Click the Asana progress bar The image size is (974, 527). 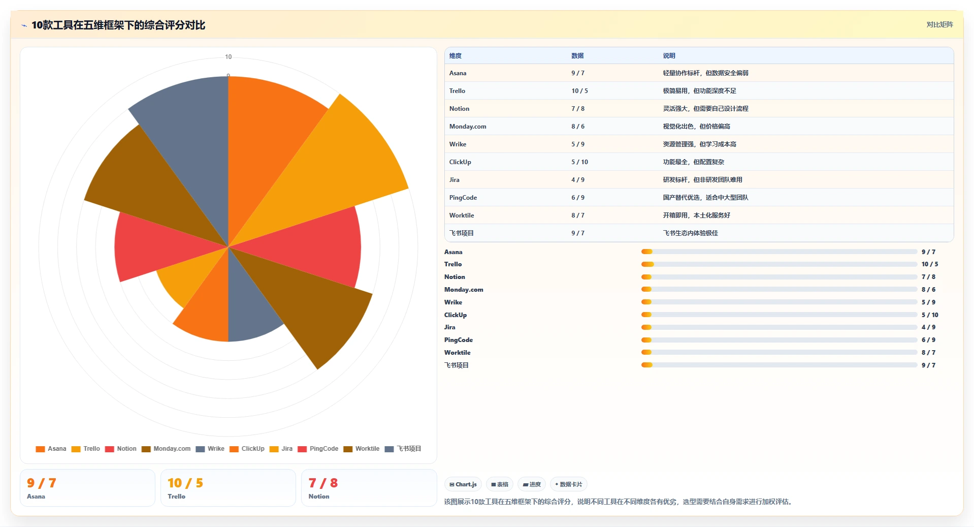pyautogui.click(x=779, y=252)
